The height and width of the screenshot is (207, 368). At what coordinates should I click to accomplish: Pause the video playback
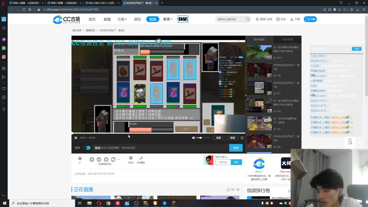[x=76, y=138]
